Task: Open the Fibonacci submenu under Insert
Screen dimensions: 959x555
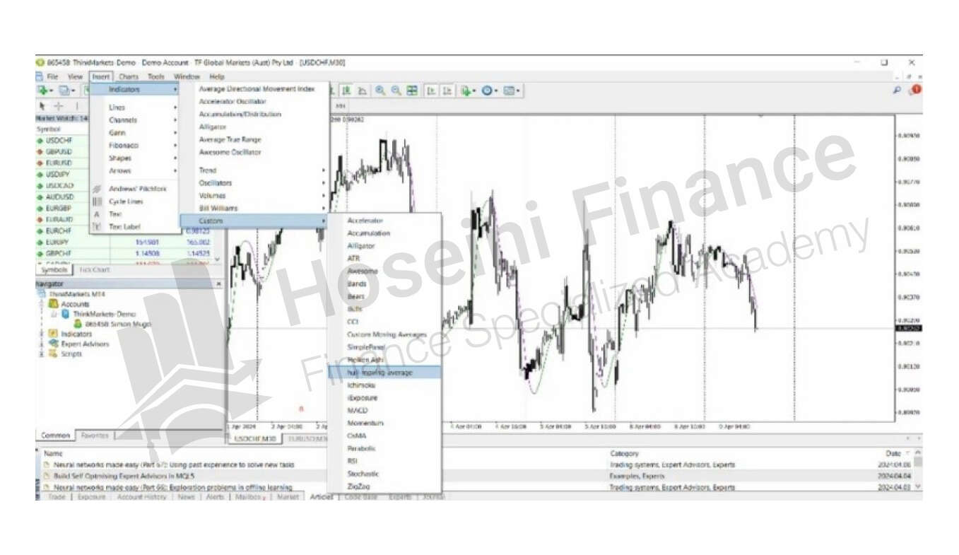Action: (x=124, y=146)
